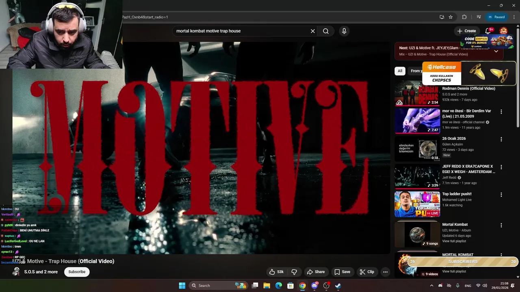The width and height of the screenshot is (520, 292).
Task: Switch to Google Chrome in the taskbar
Action: (x=303, y=286)
